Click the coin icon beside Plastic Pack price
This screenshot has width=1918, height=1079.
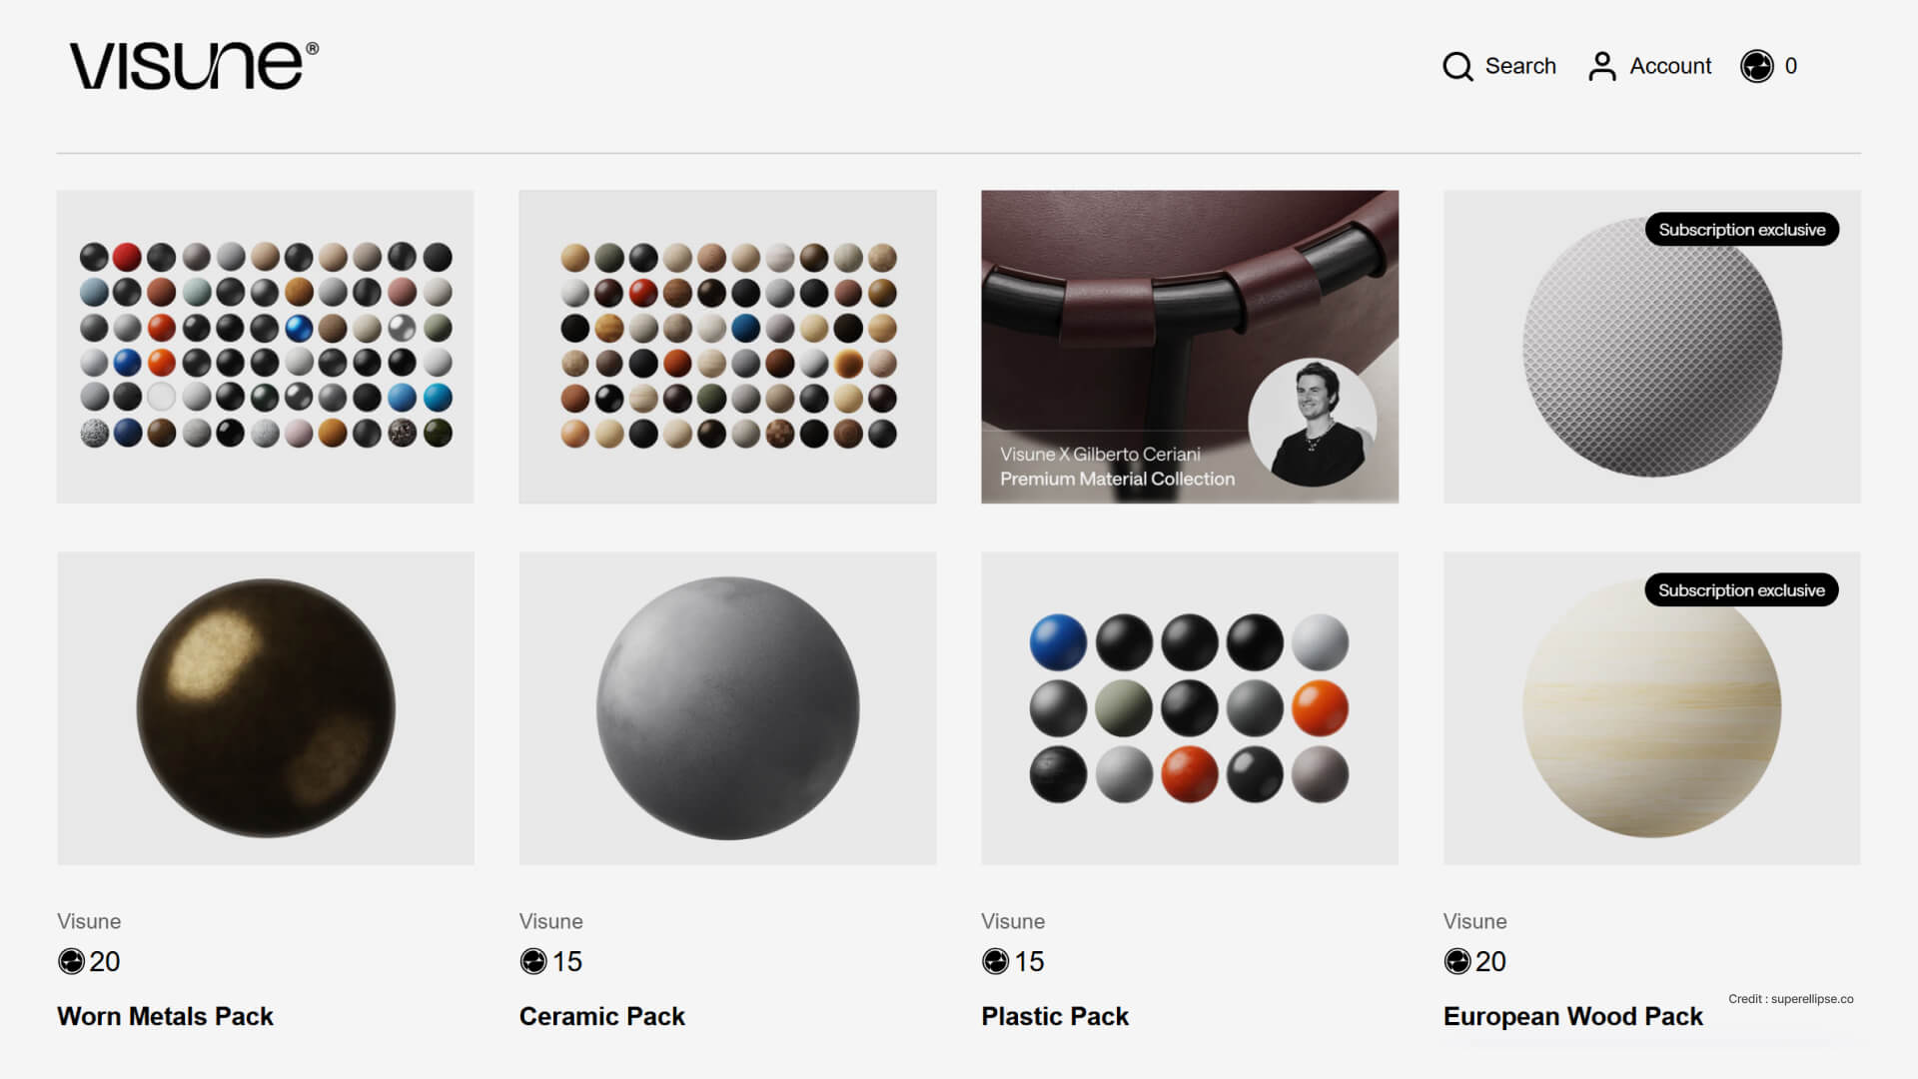click(x=996, y=961)
